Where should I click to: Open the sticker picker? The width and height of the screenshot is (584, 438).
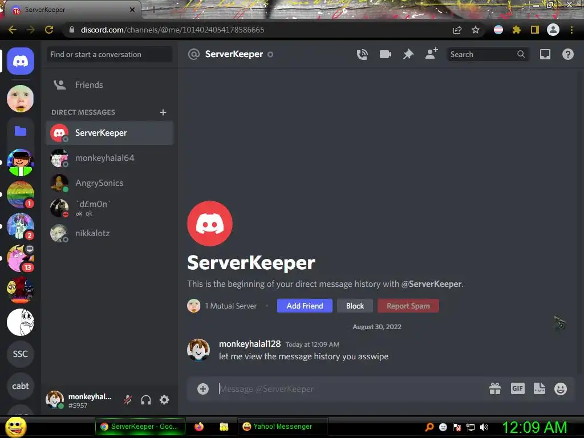pyautogui.click(x=540, y=388)
